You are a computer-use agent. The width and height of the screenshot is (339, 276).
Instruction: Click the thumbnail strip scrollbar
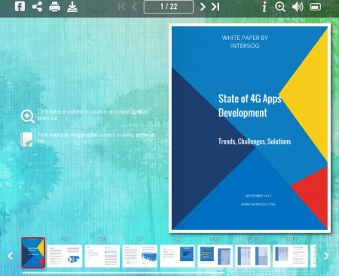(123, 272)
